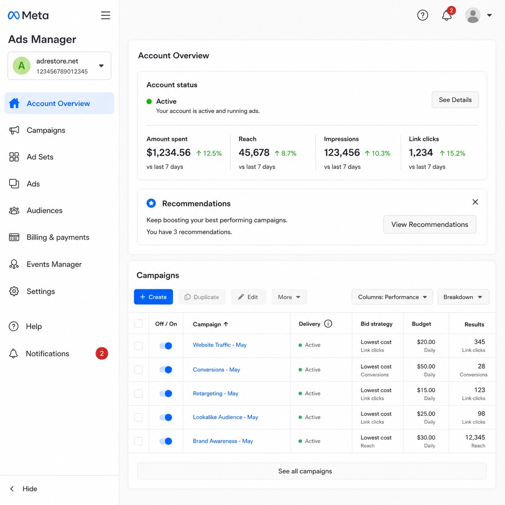This screenshot has width=505, height=505.
Task: Click the red Notifications count badge in sidebar
Action: (102, 354)
